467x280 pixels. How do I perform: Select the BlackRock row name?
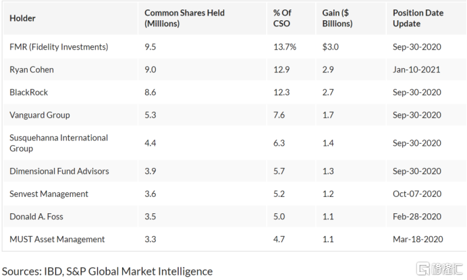29,92
